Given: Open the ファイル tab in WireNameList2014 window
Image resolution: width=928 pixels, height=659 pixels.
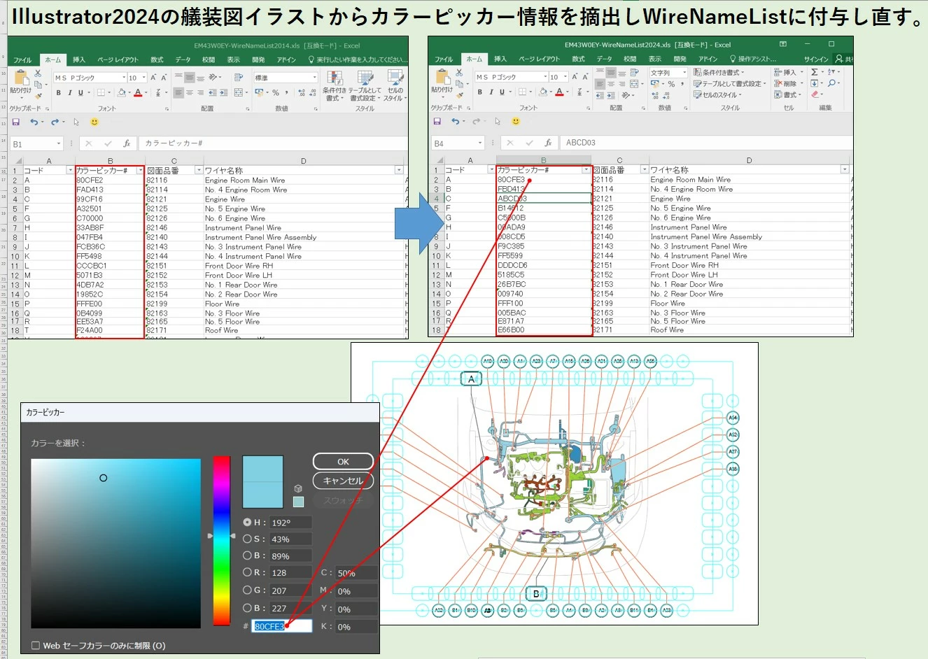Looking at the screenshot, I should click(22, 60).
